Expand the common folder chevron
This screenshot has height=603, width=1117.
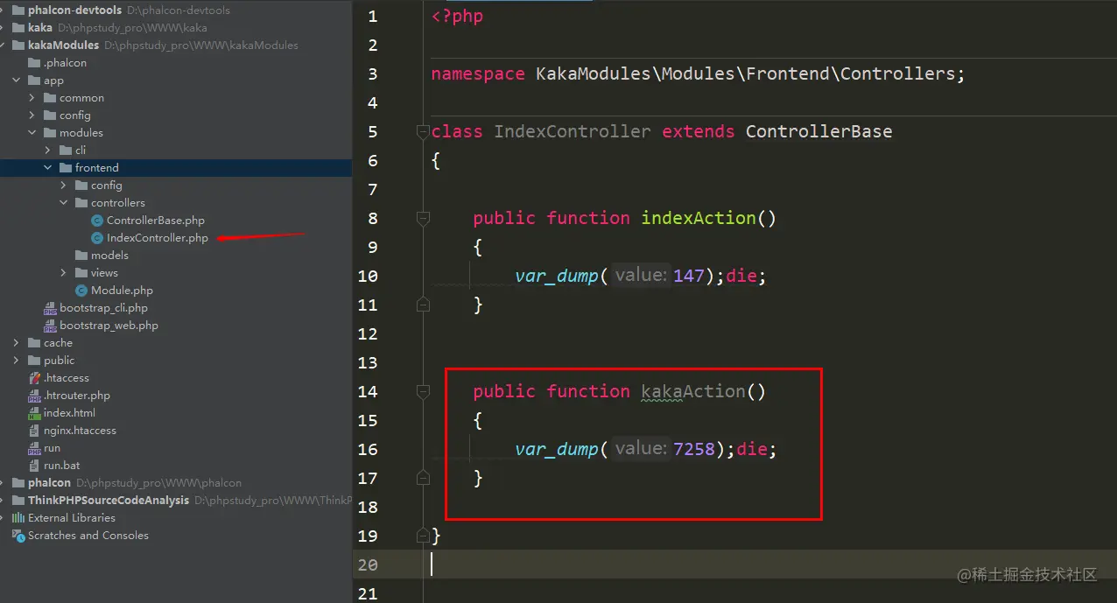coord(32,98)
